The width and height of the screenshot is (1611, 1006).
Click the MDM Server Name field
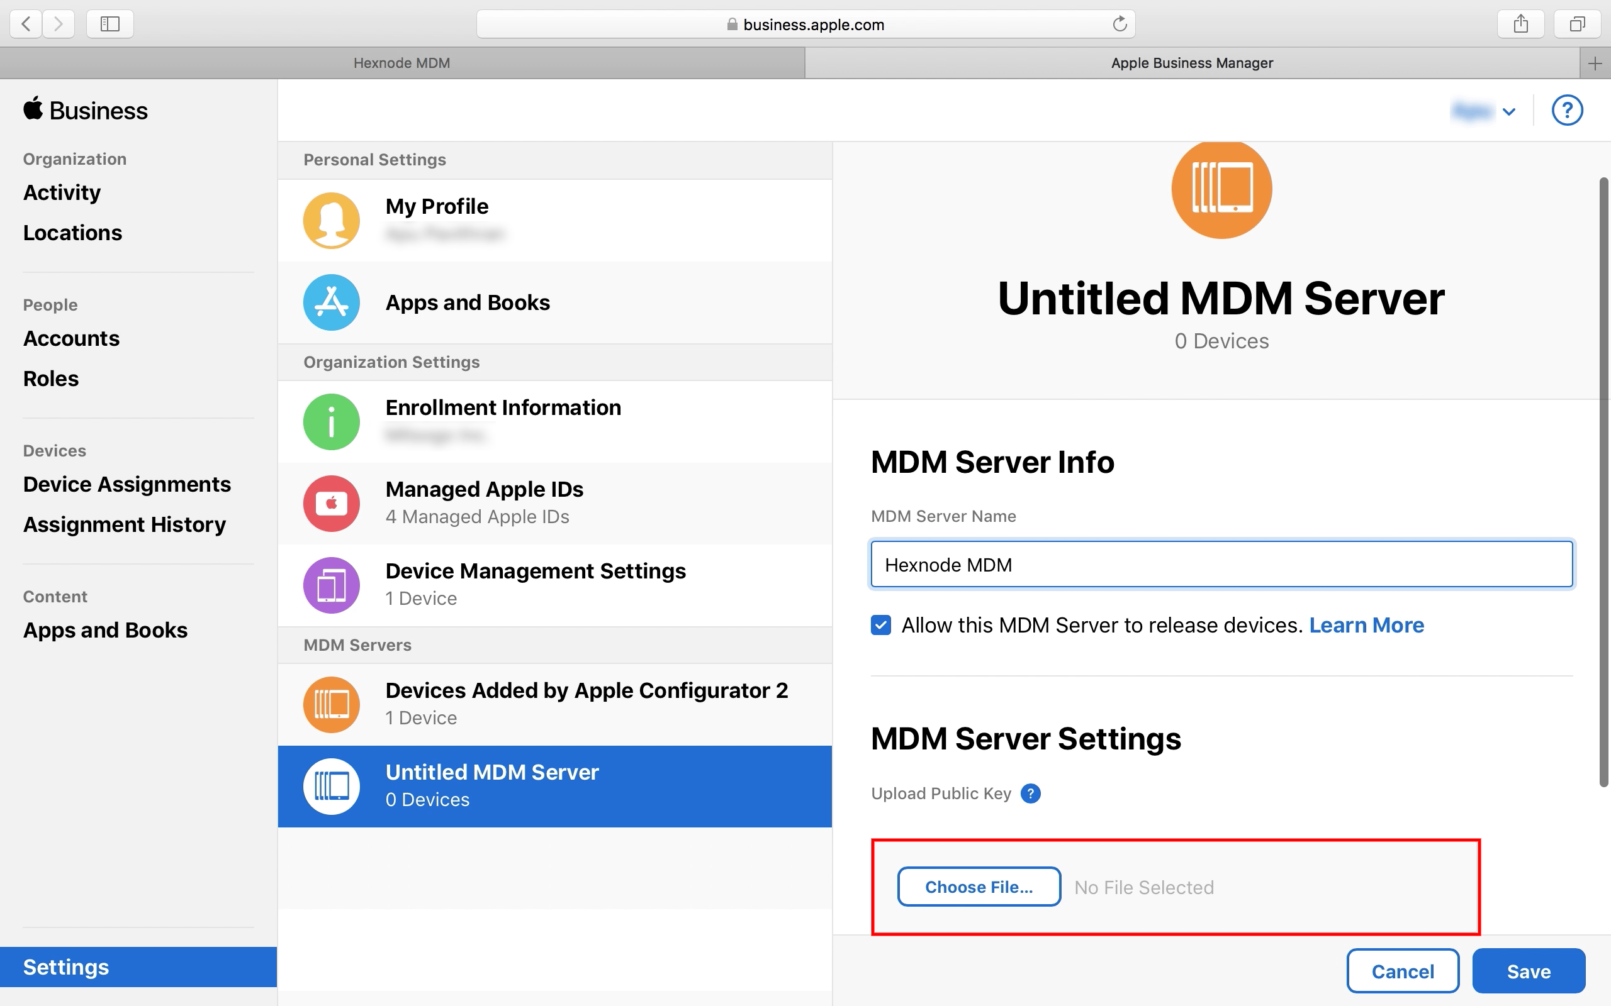click(1220, 564)
